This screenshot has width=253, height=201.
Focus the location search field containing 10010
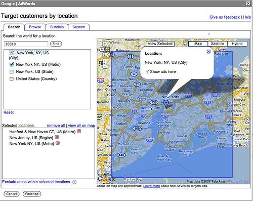[x=26, y=44]
